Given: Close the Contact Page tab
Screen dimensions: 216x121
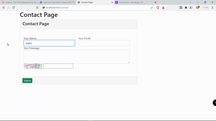Looking at the screenshot, I should [x=112, y=2].
